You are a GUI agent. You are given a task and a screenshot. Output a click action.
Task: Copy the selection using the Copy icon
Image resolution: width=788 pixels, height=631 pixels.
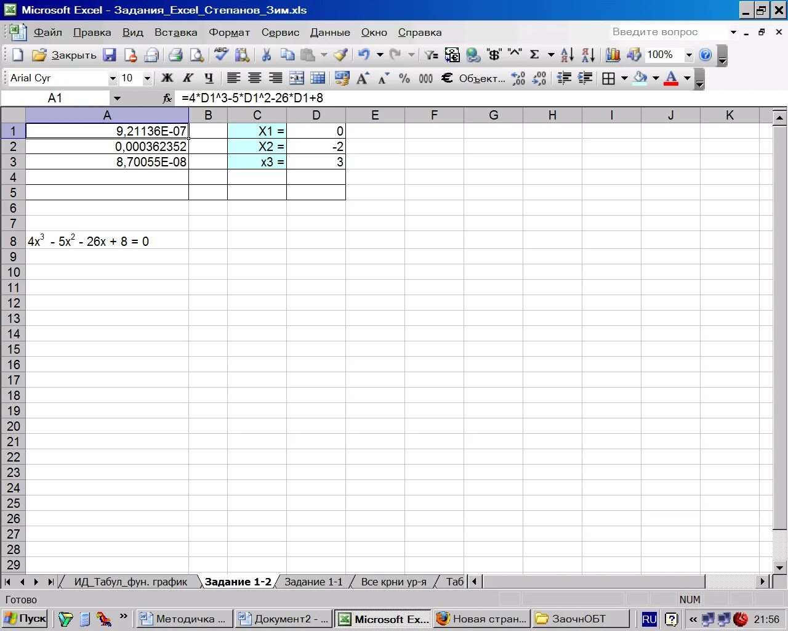(x=287, y=55)
